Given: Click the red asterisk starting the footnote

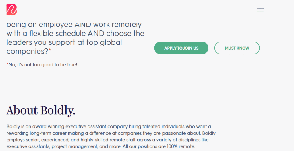Looking at the screenshot, I should pyautogui.click(x=7, y=64).
